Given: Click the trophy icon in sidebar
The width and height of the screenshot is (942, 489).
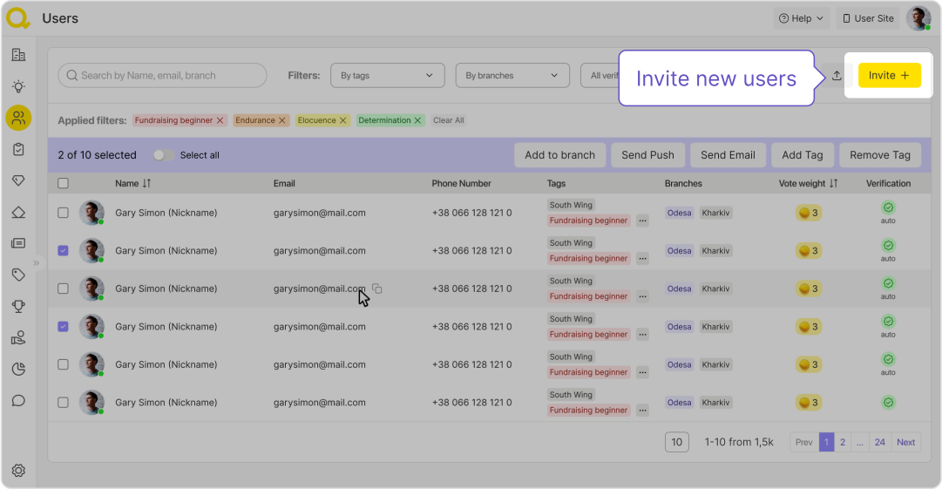Looking at the screenshot, I should [x=18, y=306].
